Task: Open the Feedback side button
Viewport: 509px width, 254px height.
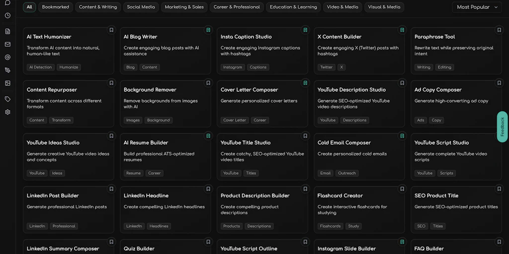Action: pos(502,127)
